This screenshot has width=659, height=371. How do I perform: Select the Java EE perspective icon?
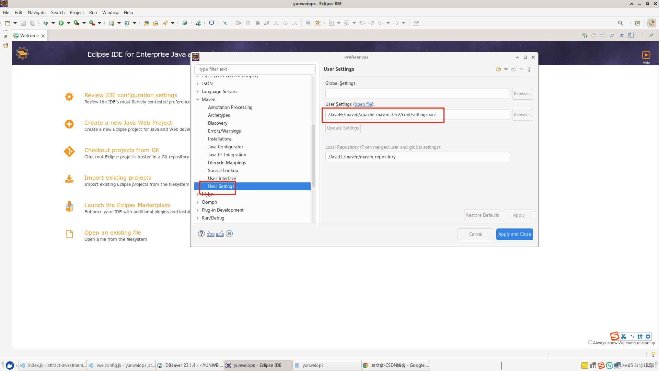(x=651, y=23)
